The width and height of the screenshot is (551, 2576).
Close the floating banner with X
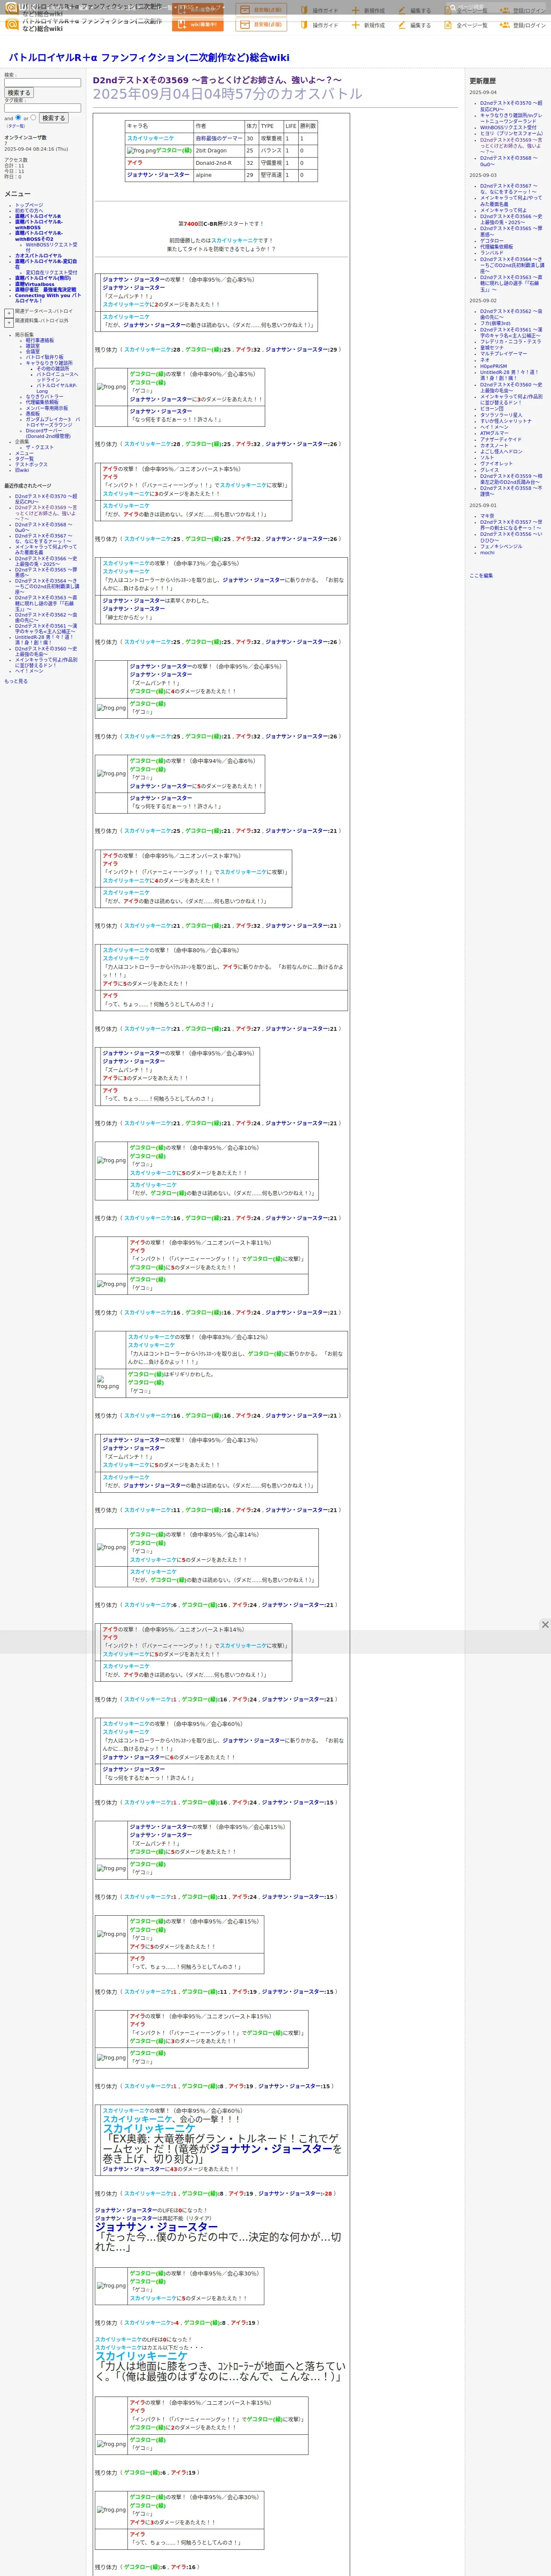point(545,1624)
